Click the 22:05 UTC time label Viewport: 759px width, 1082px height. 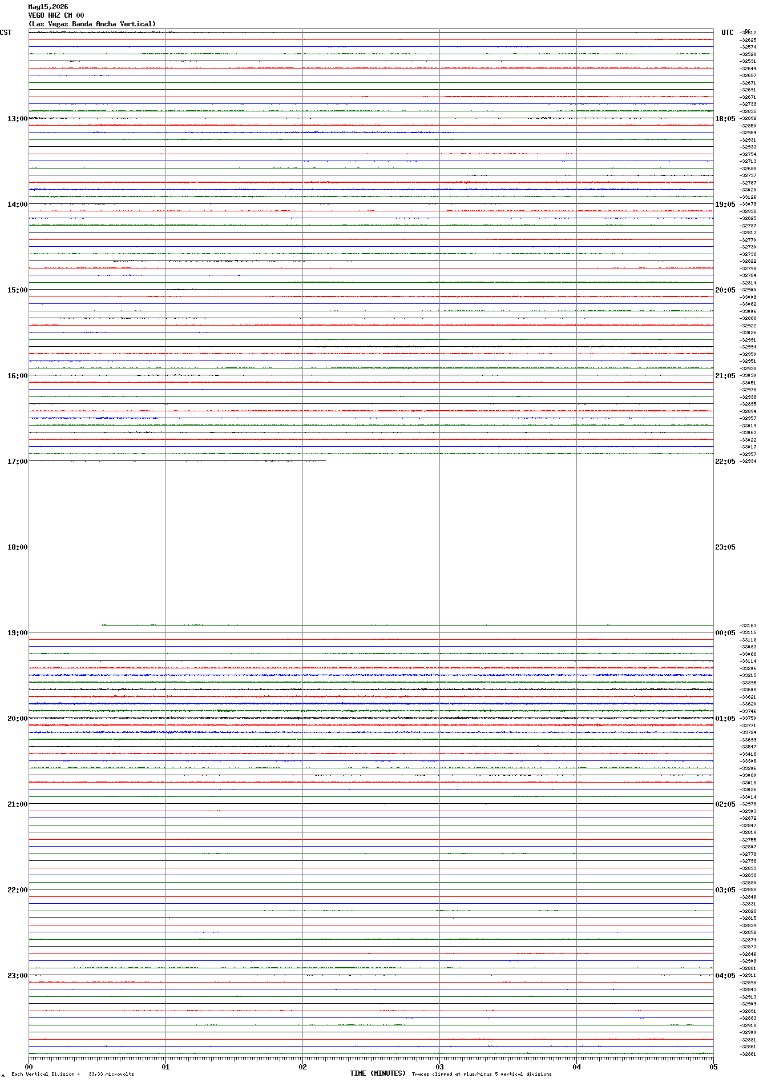725,462
